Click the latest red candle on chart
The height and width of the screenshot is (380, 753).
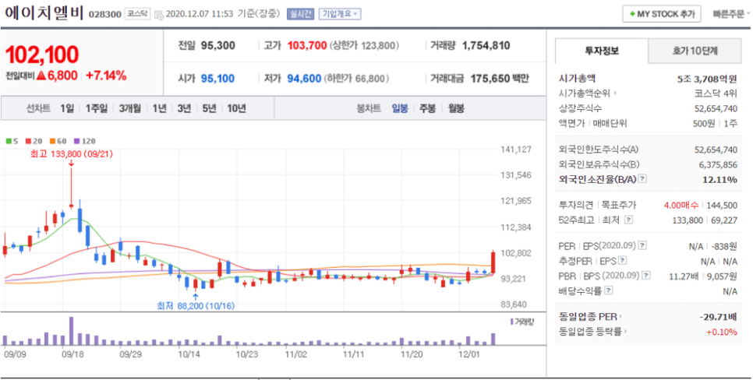tap(493, 262)
